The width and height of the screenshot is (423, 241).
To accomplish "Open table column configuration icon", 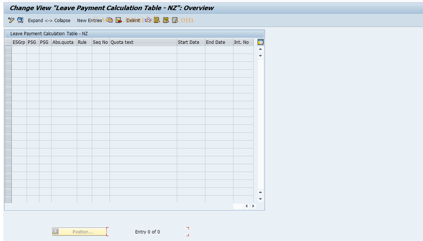I will point(260,42).
